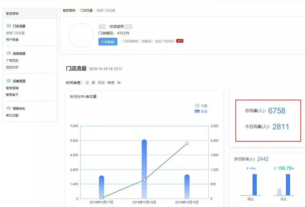305x207 pixels.
Task: Click the crown icon beside 投放管理
Action: (9, 53)
